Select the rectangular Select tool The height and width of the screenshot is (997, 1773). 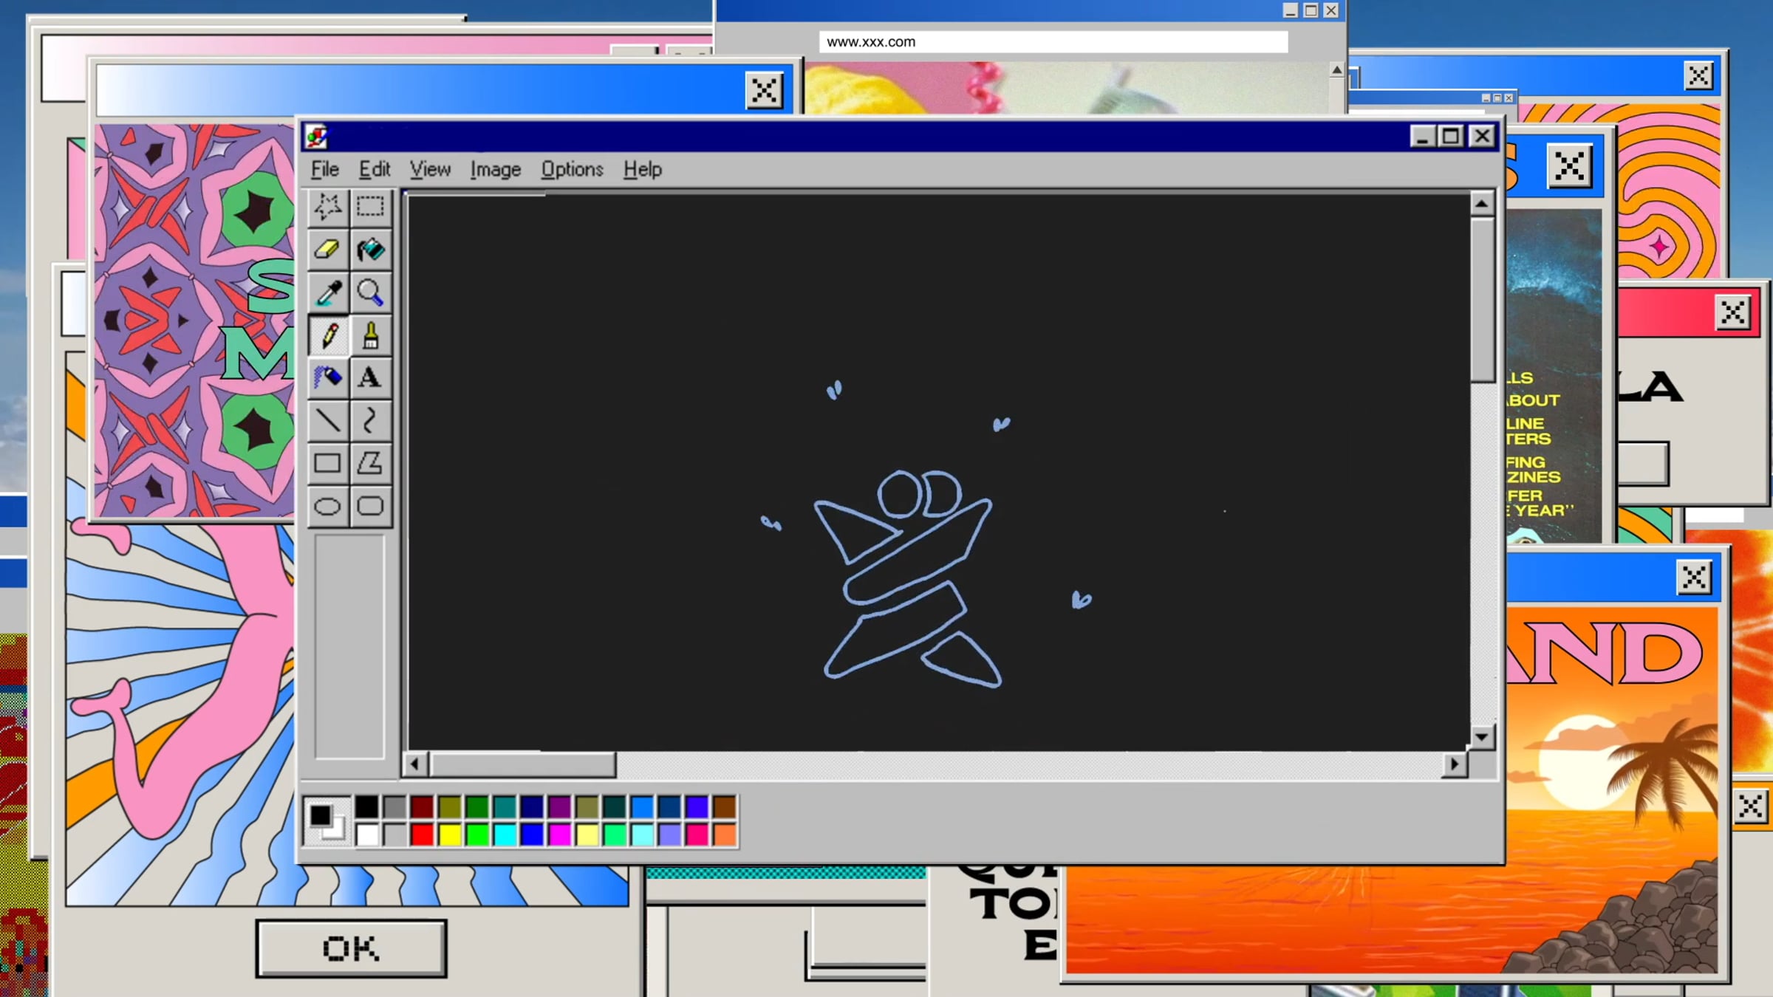coord(370,207)
